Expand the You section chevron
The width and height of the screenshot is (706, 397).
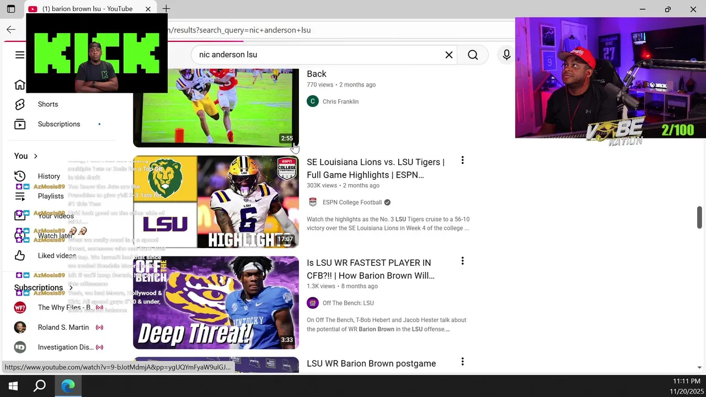pyautogui.click(x=35, y=156)
